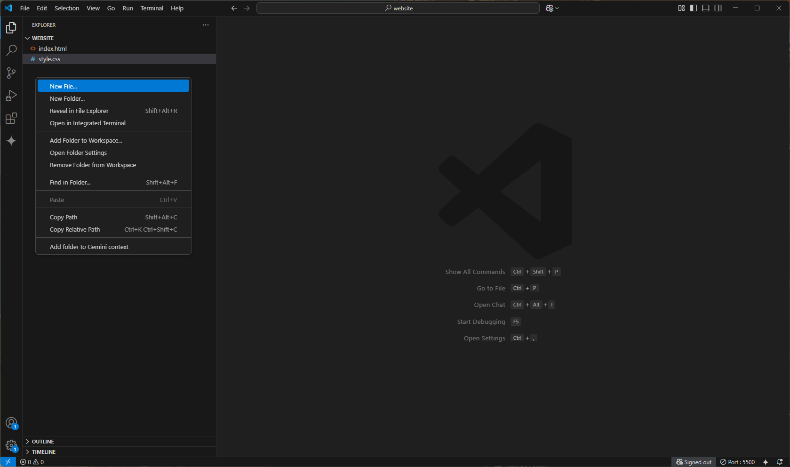This screenshot has height=467, width=790.
Task: Open the Run and Debug view
Action: (x=11, y=96)
